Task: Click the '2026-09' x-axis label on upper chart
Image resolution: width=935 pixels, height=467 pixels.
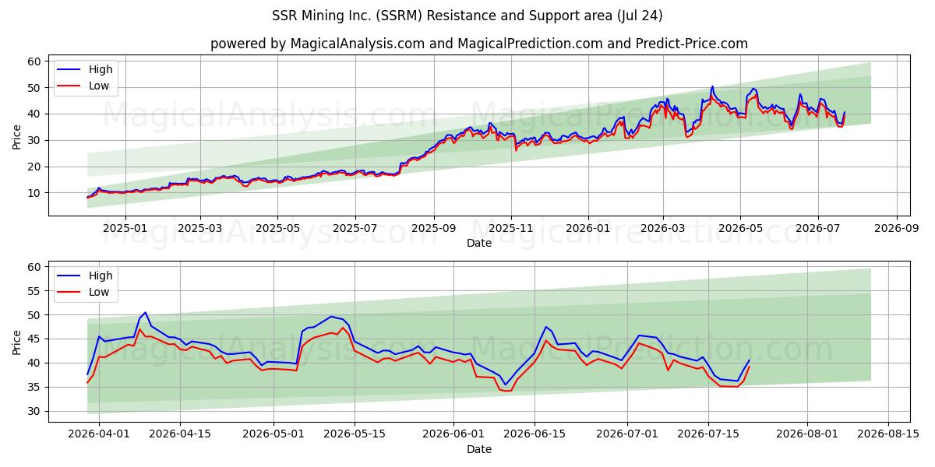Action: coord(898,229)
